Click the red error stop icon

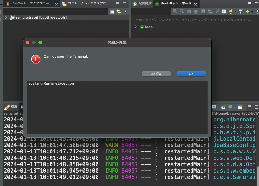tap(35, 59)
